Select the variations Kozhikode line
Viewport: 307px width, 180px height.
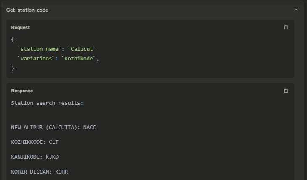coord(58,59)
